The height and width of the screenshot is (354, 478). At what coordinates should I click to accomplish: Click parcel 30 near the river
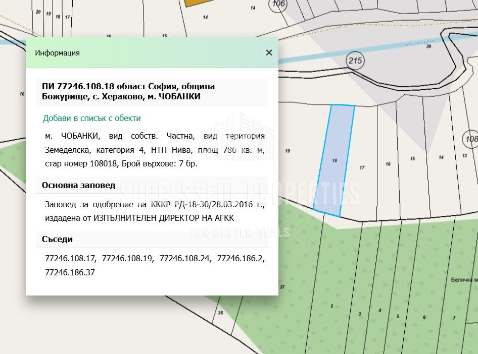click(x=428, y=46)
